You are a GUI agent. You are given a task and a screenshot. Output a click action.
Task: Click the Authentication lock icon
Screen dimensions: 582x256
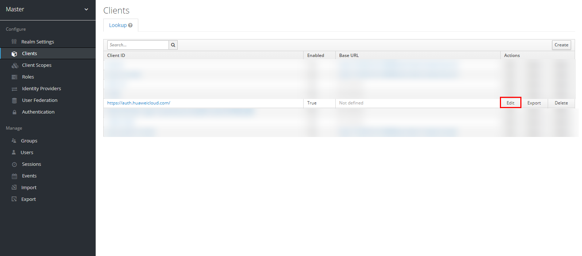[x=15, y=112]
